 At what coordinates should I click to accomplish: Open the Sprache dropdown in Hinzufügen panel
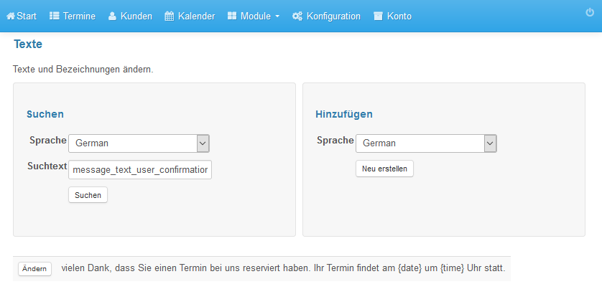pyautogui.click(x=426, y=143)
